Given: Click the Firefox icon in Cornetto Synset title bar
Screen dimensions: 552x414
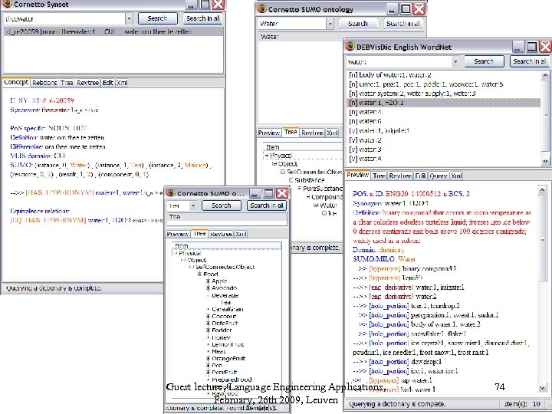Looking at the screenshot, I should tap(7, 5).
